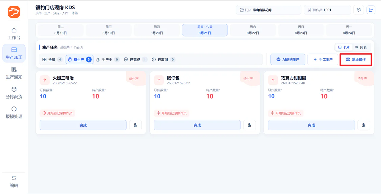The height and width of the screenshot is (194, 381).
Task: Select Thursday 8月20日 date
Action: click(x=157, y=30)
